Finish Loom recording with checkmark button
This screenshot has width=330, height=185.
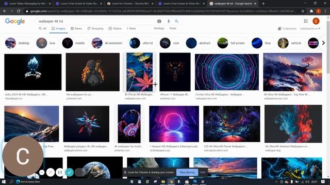[69, 173]
